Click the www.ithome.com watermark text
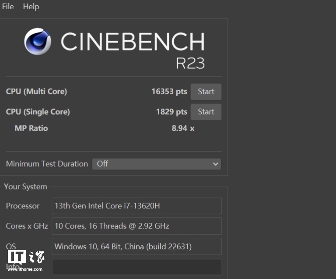 point(25,269)
